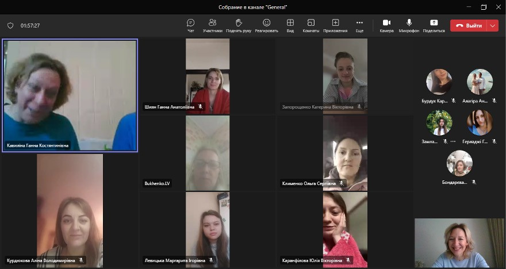Click name label Левицька Маргарита Ігорівна
506x269 pixels.
(175, 260)
